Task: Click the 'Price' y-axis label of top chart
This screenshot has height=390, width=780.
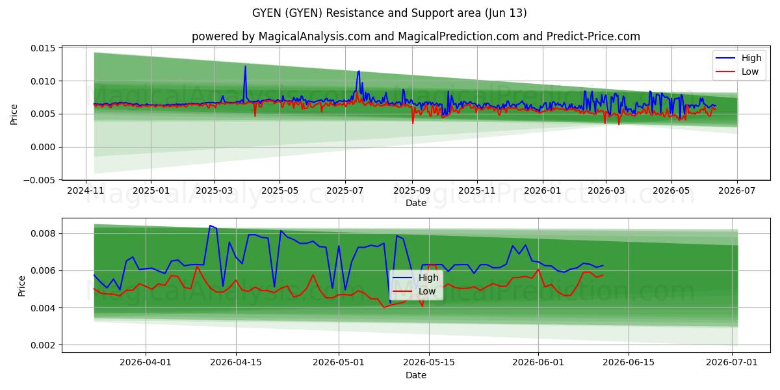Action: pos(14,114)
